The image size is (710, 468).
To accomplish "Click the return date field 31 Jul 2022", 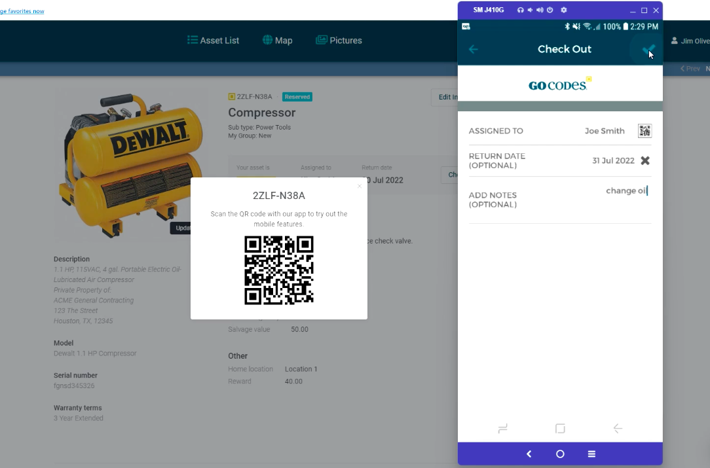I will [613, 160].
